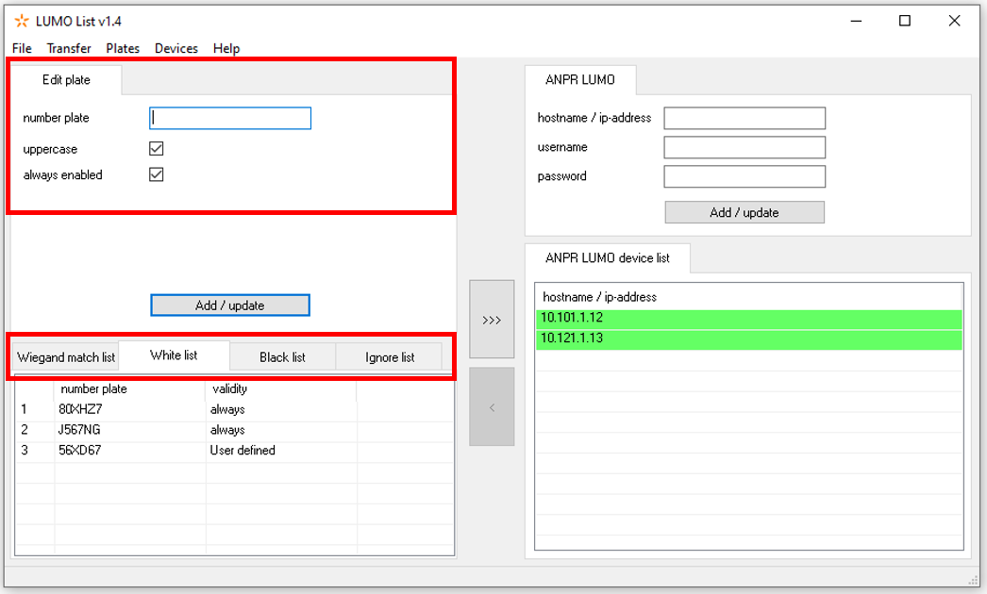
Task: Click row number 1 in plate table
Action: [25, 409]
